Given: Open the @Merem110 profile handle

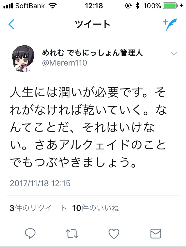Looking at the screenshot, I should [65, 63].
